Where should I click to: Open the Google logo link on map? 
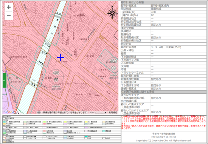coord(10,111)
